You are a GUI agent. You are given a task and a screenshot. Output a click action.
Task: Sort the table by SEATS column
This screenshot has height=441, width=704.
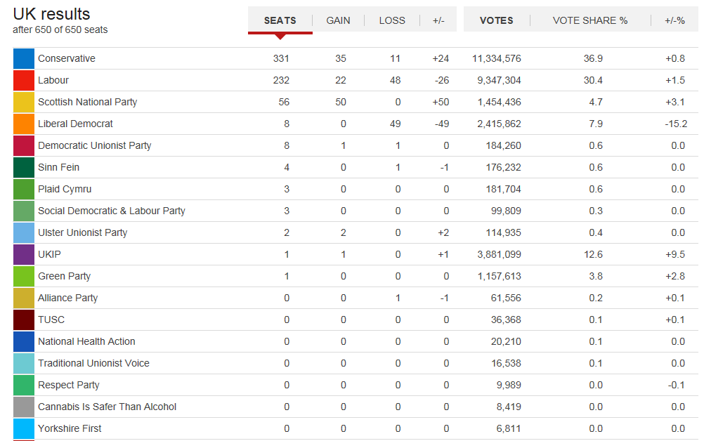(x=280, y=20)
